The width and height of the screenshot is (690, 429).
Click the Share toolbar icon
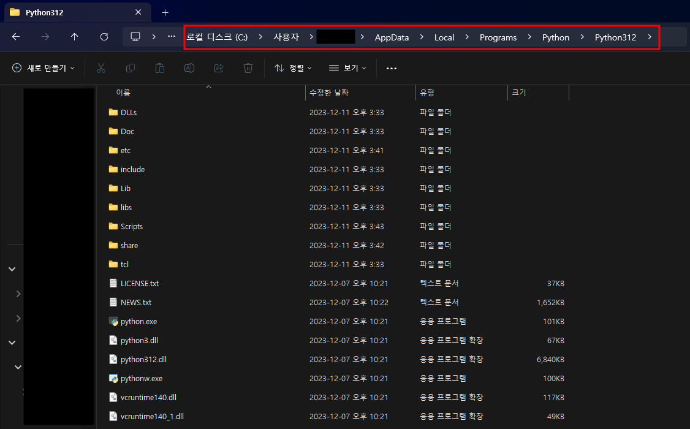pyautogui.click(x=219, y=68)
